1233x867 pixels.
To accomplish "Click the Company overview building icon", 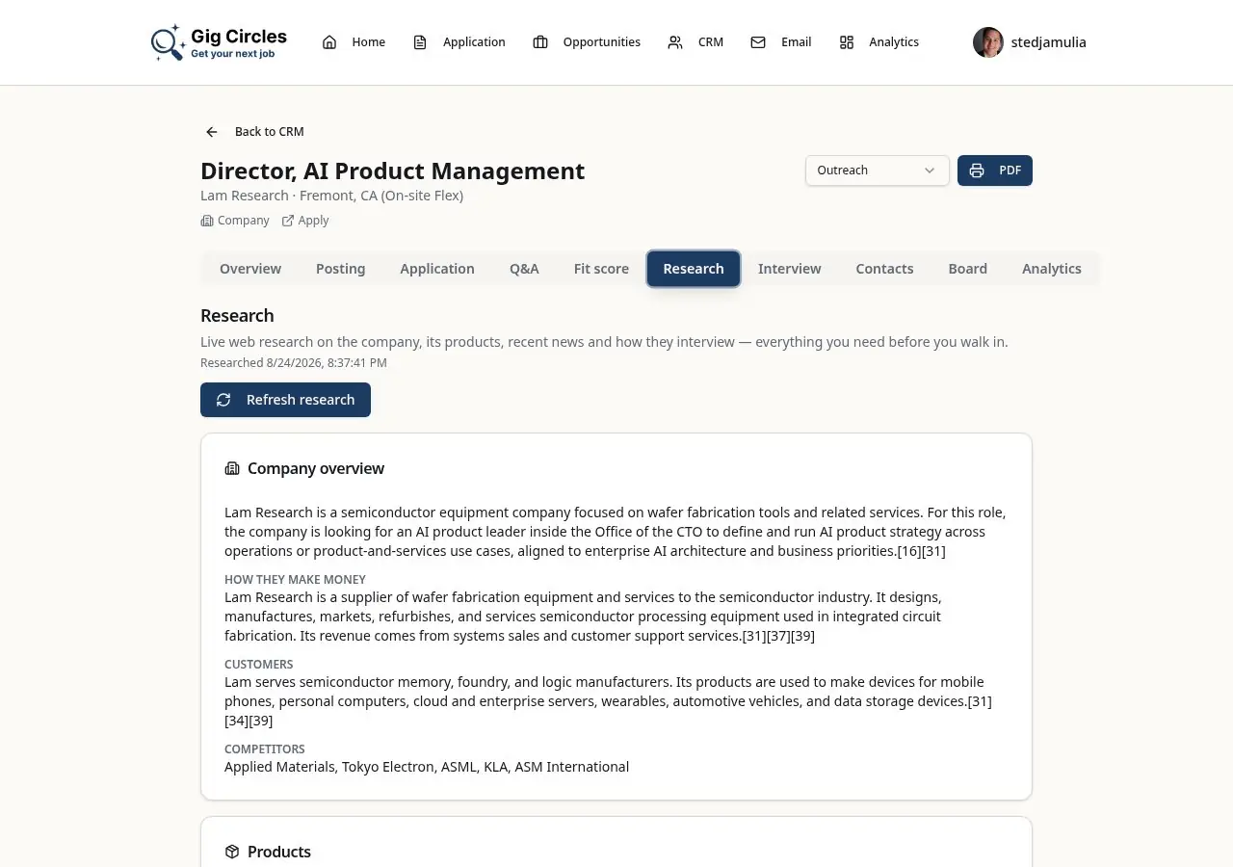I will click(x=232, y=469).
